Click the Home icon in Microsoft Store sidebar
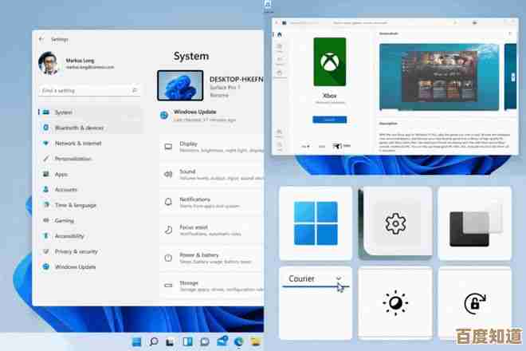 [x=280, y=34]
